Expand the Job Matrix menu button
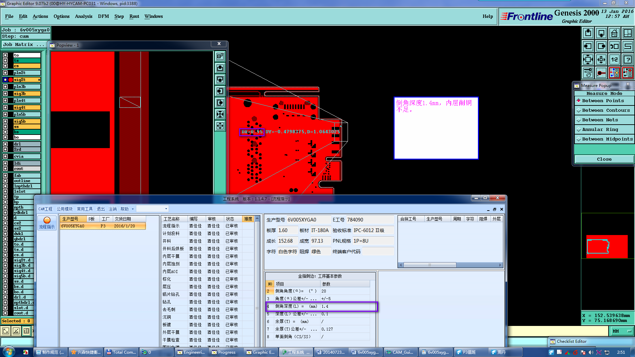The height and width of the screenshot is (357, 635). click(x=23, y=45)
